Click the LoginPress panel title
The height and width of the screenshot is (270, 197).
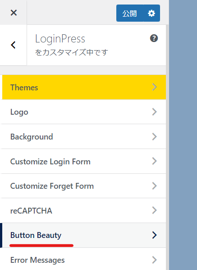(x=60, y=39)
